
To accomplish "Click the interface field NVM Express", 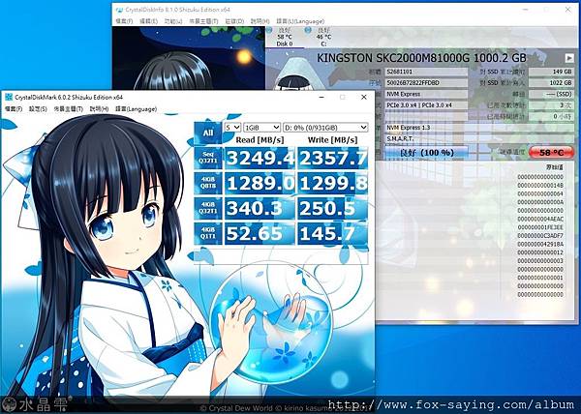I will click(x=426, y=94).
